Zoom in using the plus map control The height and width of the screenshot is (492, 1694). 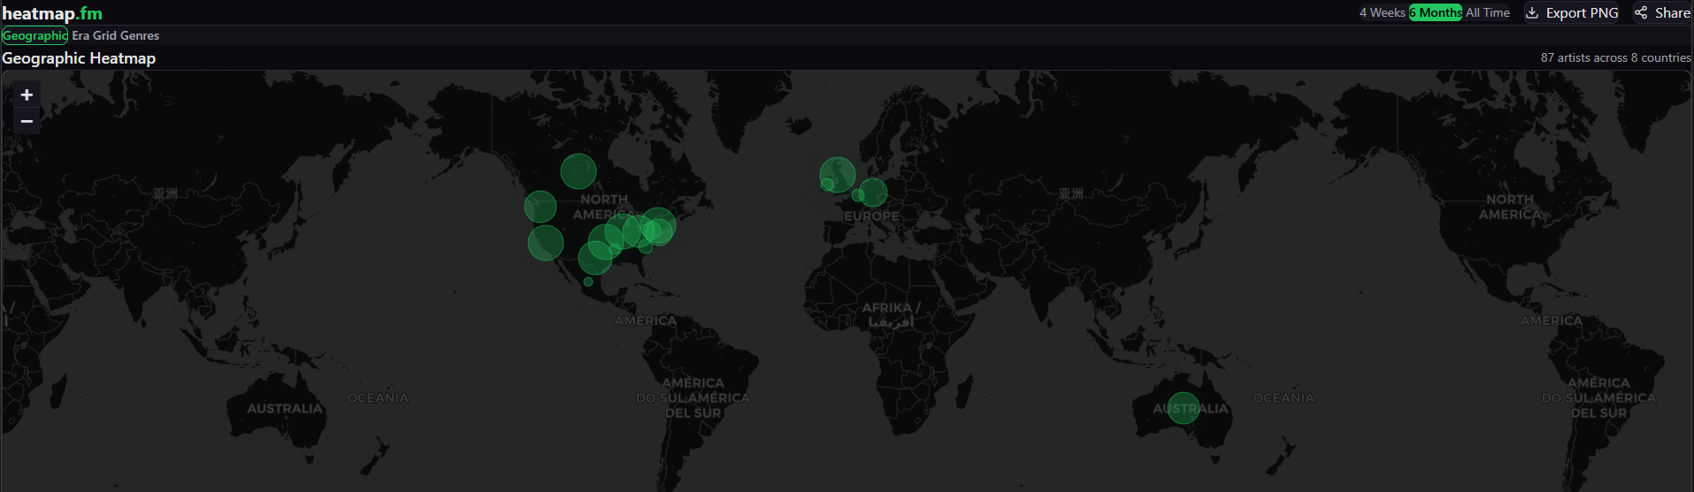click(27, 95)
